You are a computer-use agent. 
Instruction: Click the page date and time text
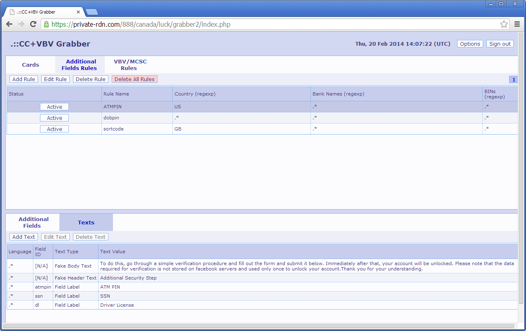click(x=403, y=44)
